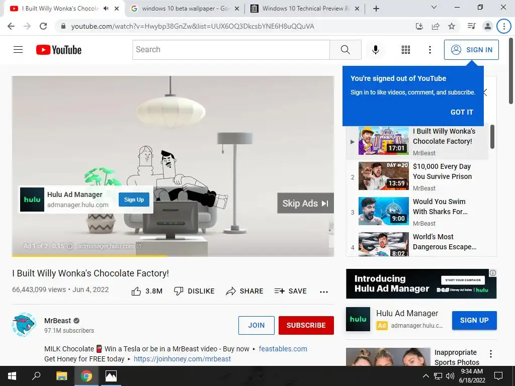
Task: Open options for Inappropriate Sports Photos video
Action: [491, 353]
